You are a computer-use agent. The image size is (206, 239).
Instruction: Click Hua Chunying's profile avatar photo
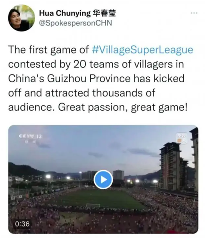pyautogui.click(x=21, y=18)
